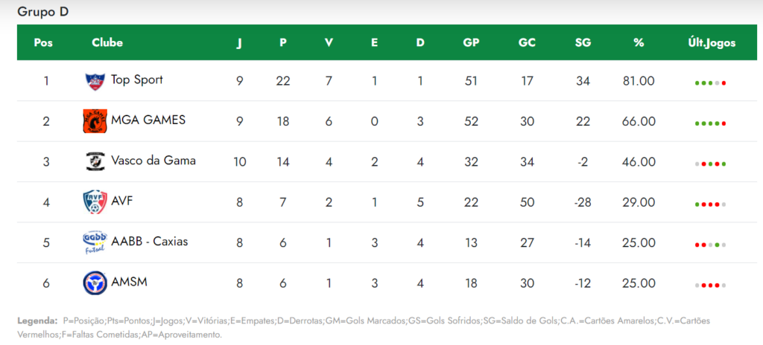The image size is (763, 345).
Task: Click AMSM's recent results dots
Action: pos(710,286)
